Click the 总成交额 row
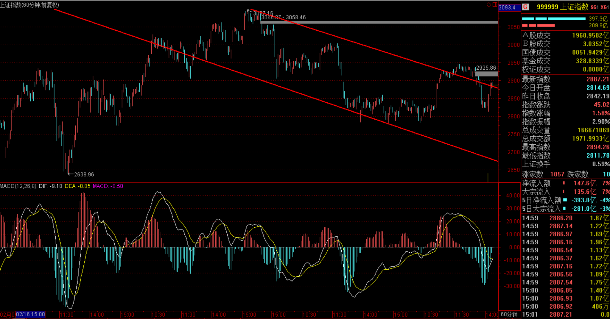610x319 pixels. coord(566,139)
